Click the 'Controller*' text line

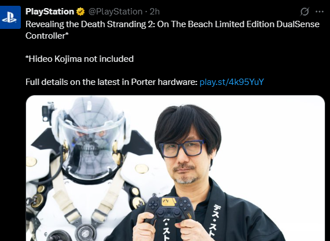coord(47,36)
